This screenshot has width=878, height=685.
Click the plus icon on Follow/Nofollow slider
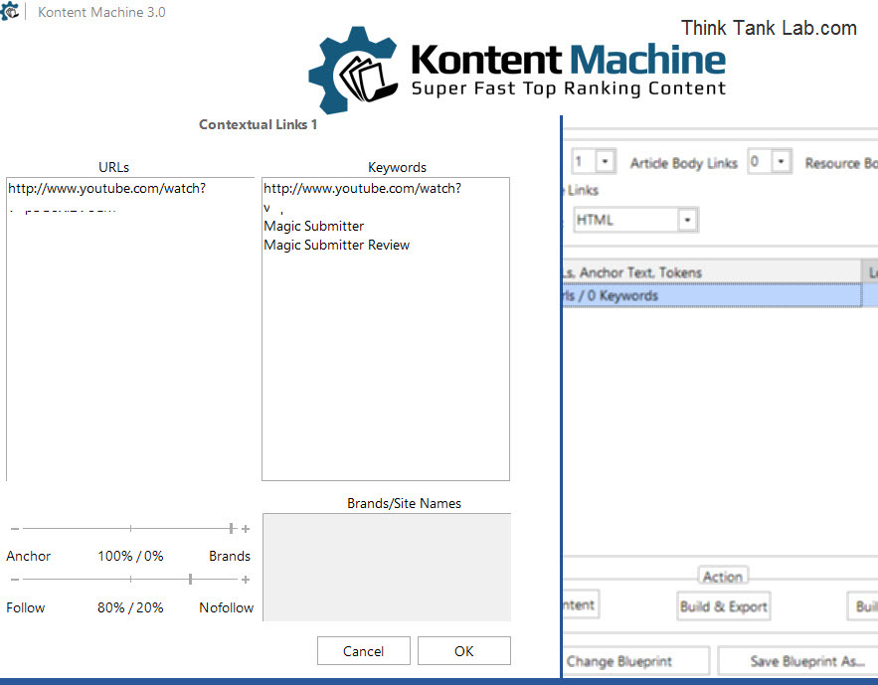pos(246,580)
